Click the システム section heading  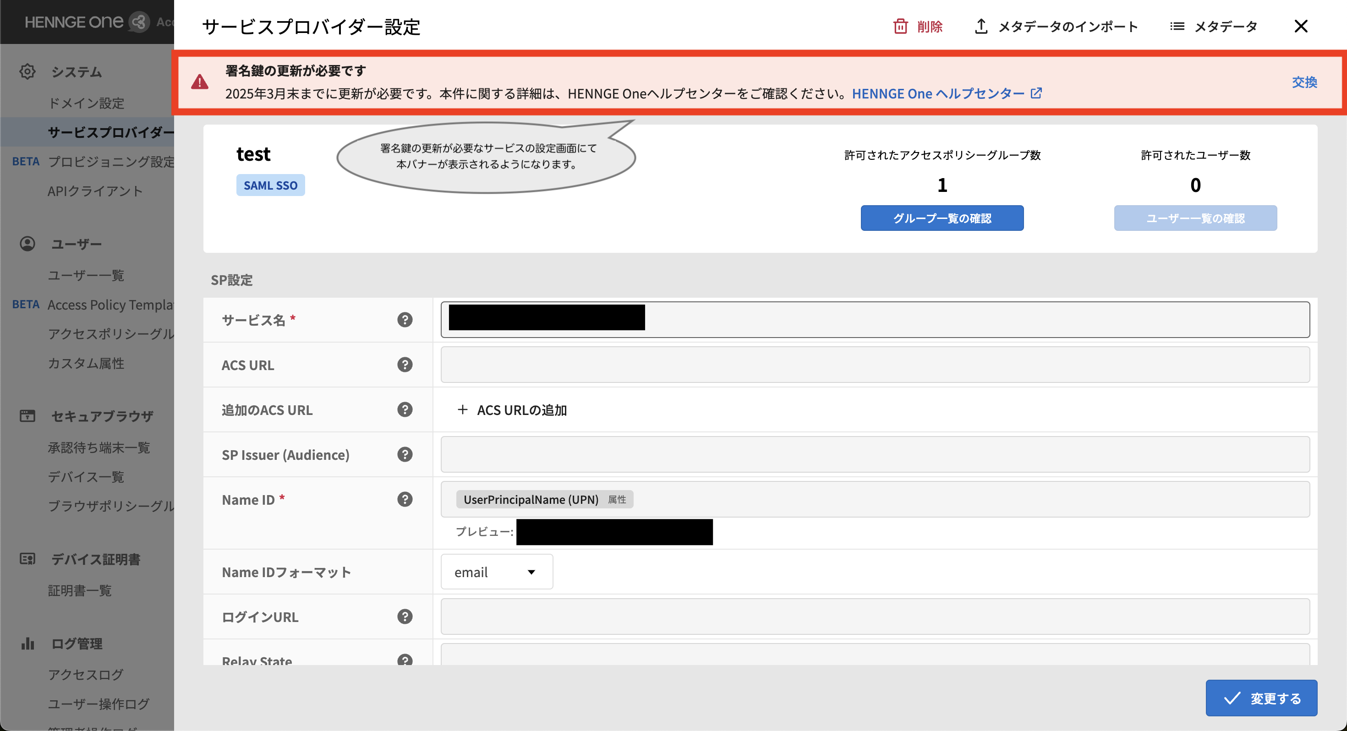pyautogui.click(x=77, y=71)
